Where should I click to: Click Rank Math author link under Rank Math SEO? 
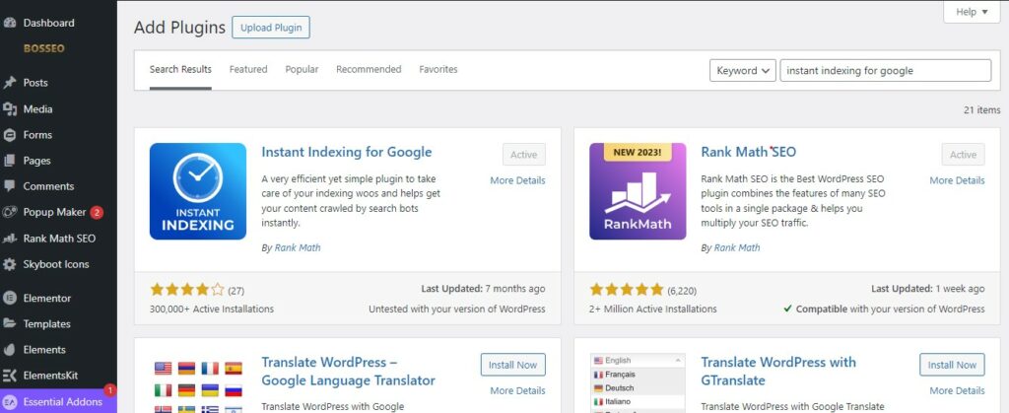point(737,247)
